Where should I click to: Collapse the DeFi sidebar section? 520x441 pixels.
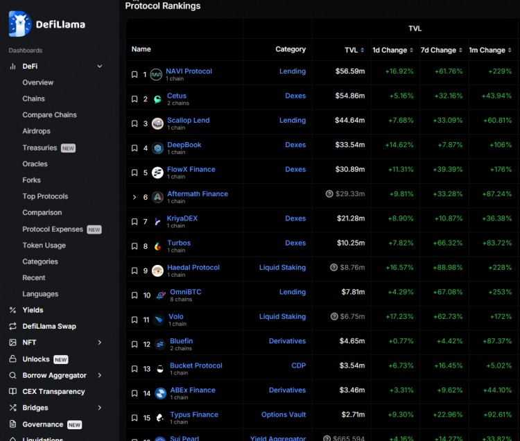[99, 67]
